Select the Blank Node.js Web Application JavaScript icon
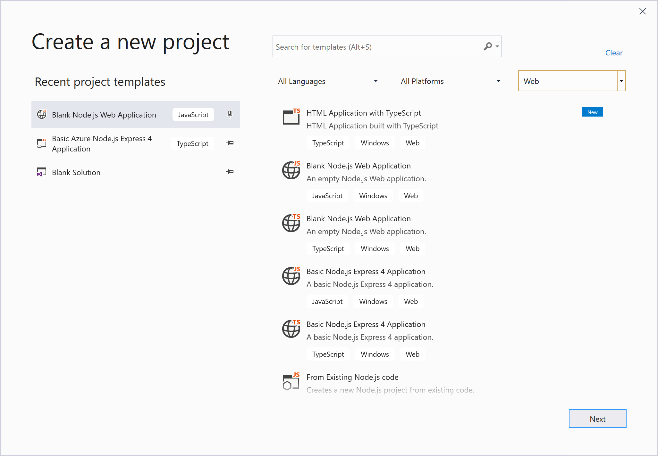 point(41,114)
